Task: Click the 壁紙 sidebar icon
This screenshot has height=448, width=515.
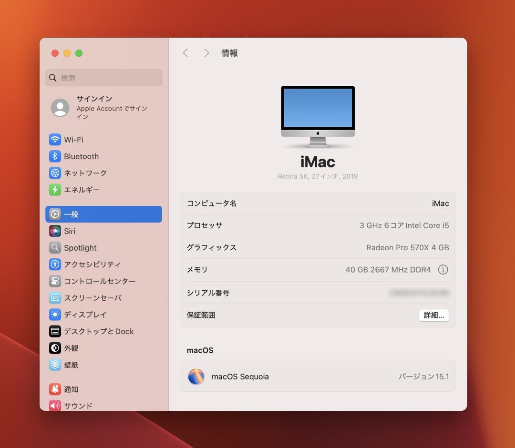Action: [54, 365]
